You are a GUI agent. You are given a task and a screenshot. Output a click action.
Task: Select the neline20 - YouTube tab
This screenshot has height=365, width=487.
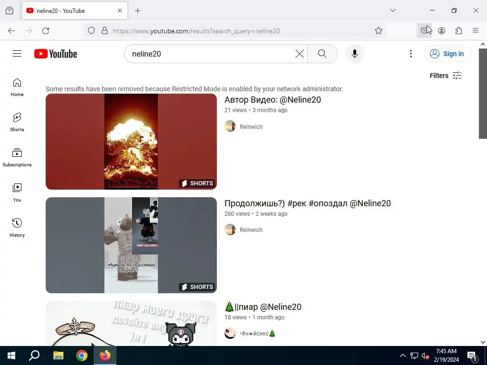[75, 10]
